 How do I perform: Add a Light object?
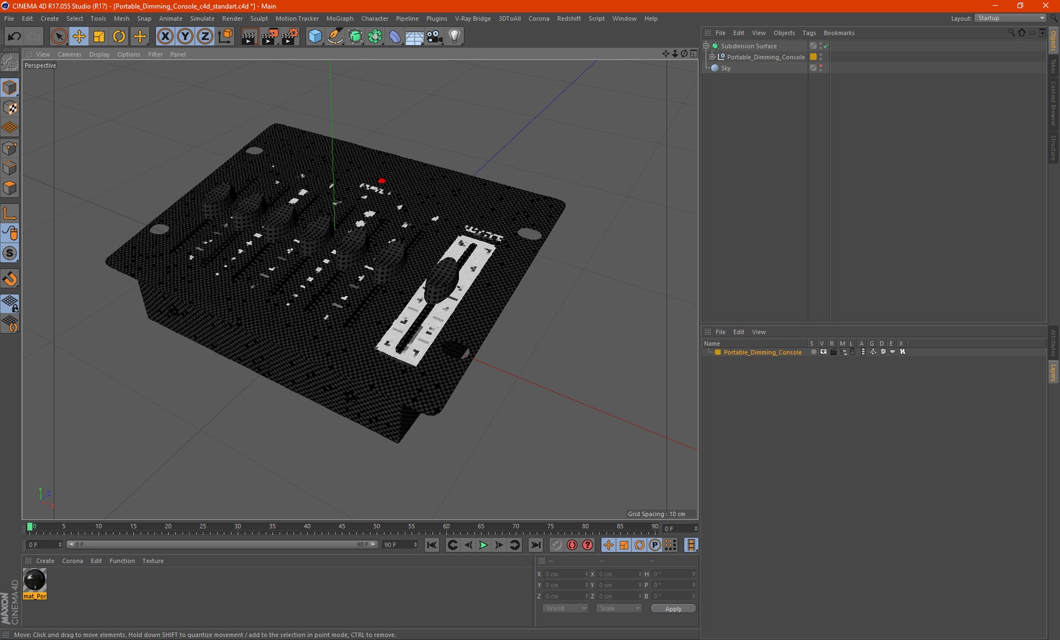pyautogui.click(x=455, y=37)
